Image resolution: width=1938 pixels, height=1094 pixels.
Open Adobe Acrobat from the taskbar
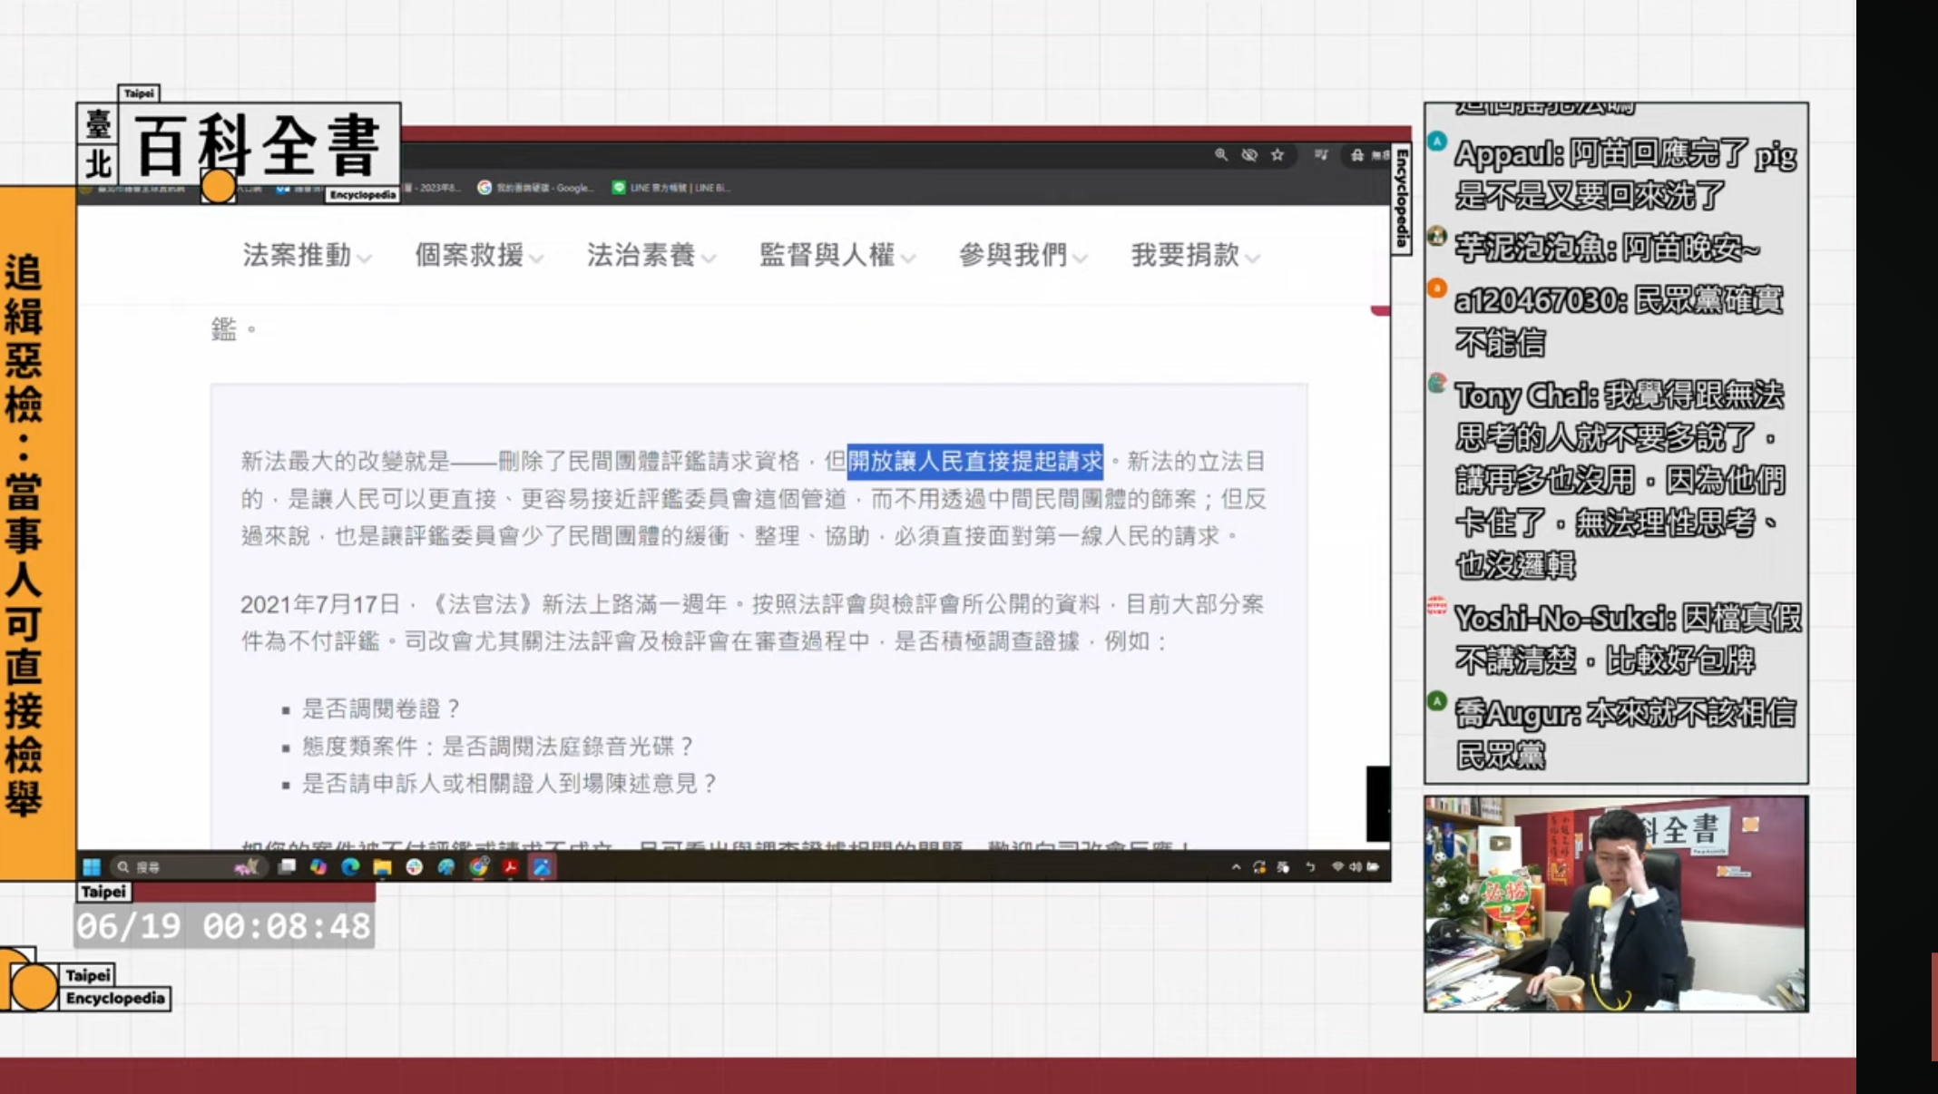coord(510,867)
